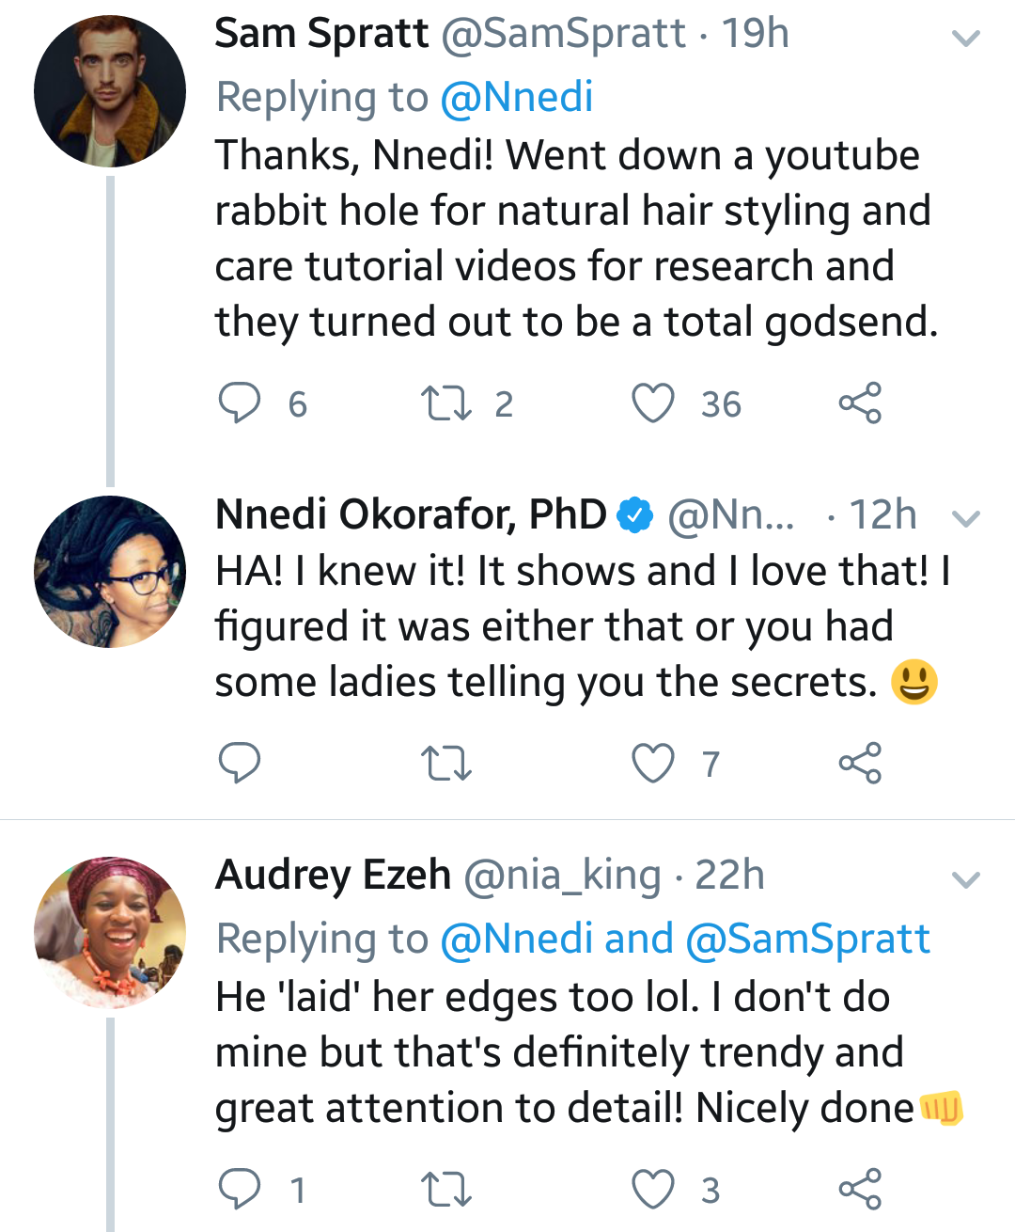Open Audrey Ezeh's profile avatar
Screen dimensions: 1015x1232
click(x=110, y=932)
